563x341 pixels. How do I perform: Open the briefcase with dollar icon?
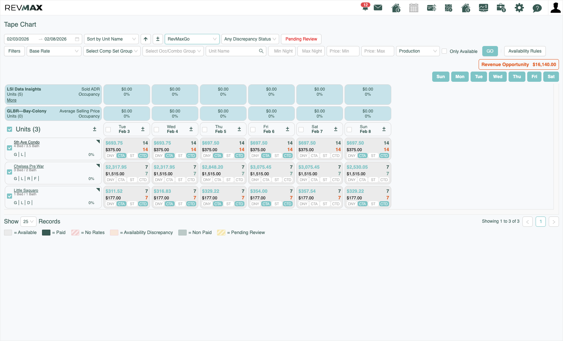(501, 8)
